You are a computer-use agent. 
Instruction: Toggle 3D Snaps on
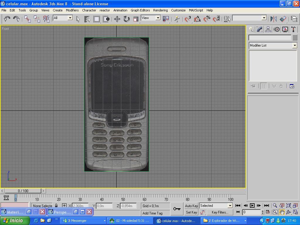188,19
